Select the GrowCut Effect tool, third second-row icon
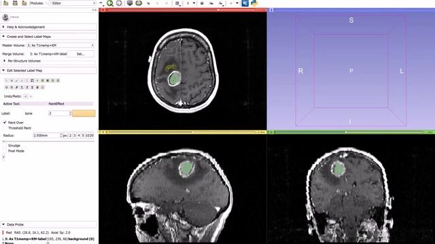The width and height of the screenshot is (435, 244). point(16,87)
